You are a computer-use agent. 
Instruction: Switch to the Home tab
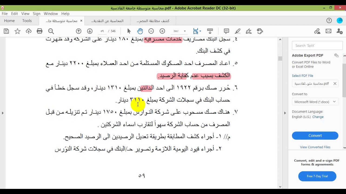(x=9, y=21)
